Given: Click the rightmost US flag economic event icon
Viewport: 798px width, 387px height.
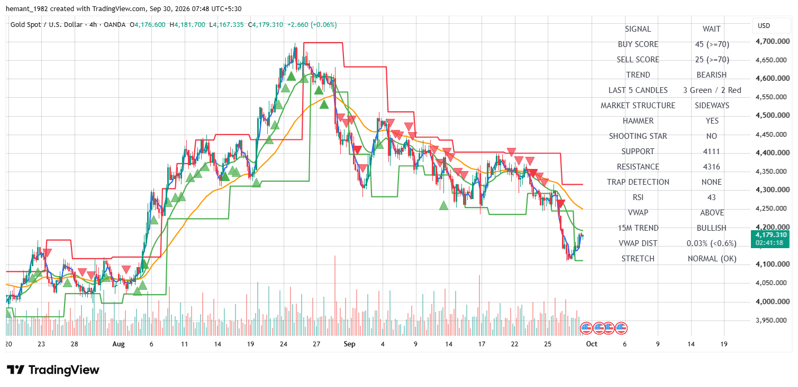Looking at the screenshot, I should point(621,328).
